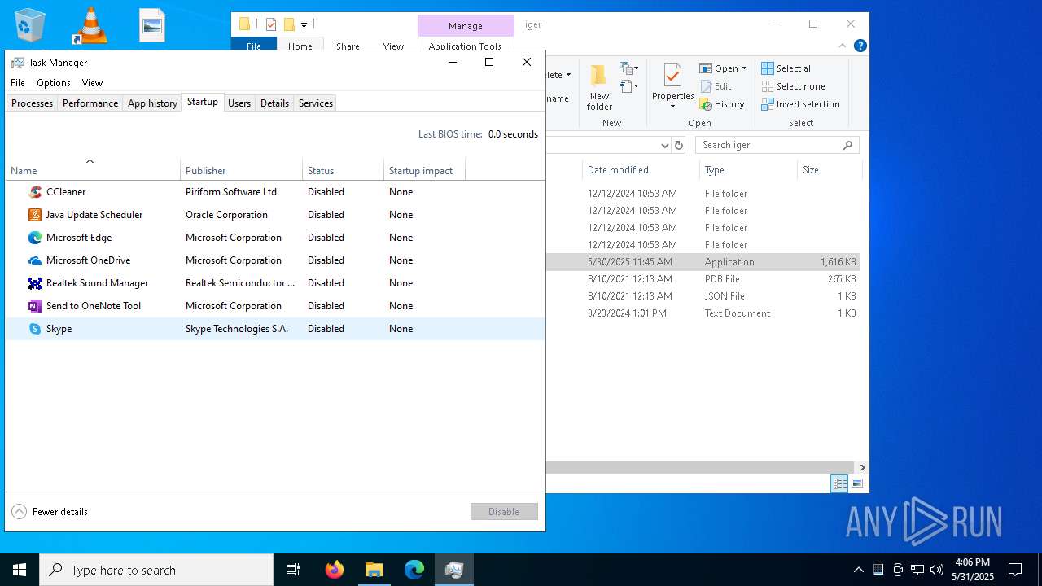The image size is (1042, 586).
Task: Open the View menu in Task Manager
Action: point(92,83)
